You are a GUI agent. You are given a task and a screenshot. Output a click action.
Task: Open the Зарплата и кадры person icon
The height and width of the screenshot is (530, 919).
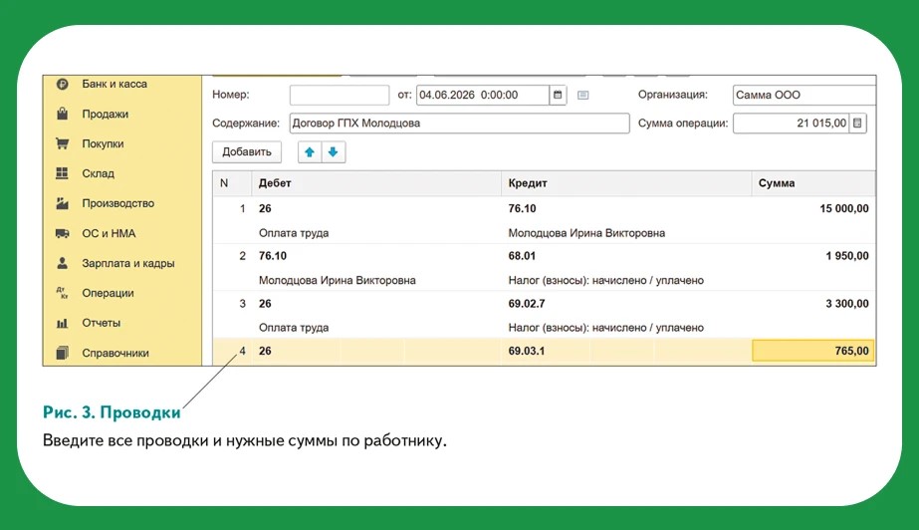(x=62, y=263)
